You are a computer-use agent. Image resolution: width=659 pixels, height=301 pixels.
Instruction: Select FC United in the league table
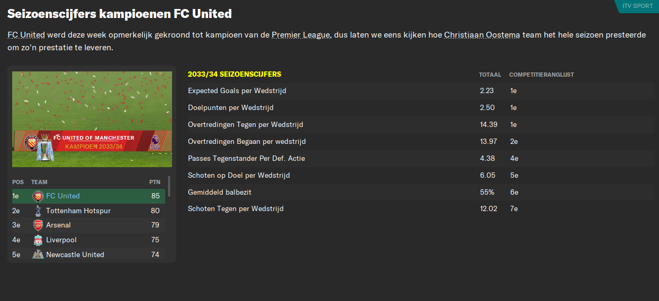[x=63, y=196]
